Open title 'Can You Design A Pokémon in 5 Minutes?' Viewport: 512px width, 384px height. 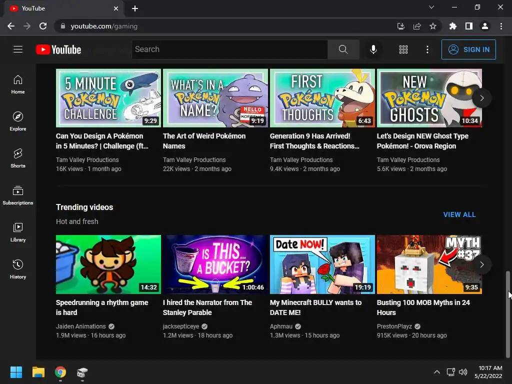(x=102, y=141)
